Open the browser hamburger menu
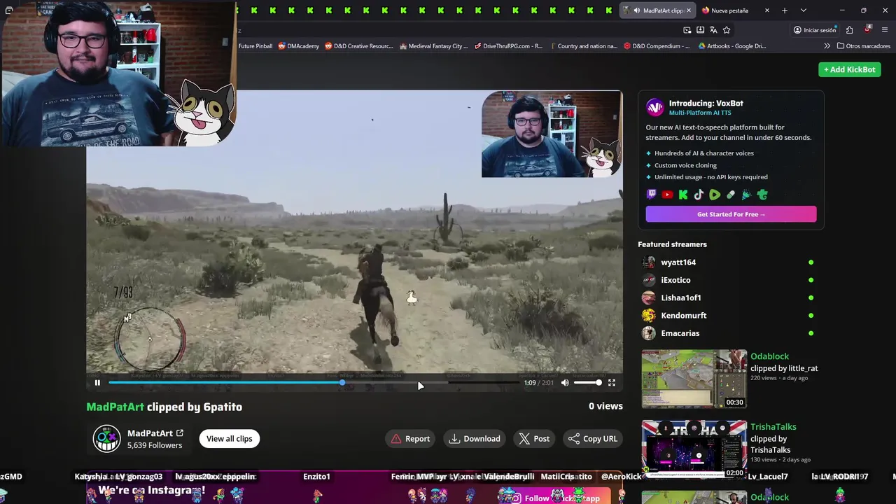Image resolution: width=896 pixels, height=504 pixels. [885, 30]
